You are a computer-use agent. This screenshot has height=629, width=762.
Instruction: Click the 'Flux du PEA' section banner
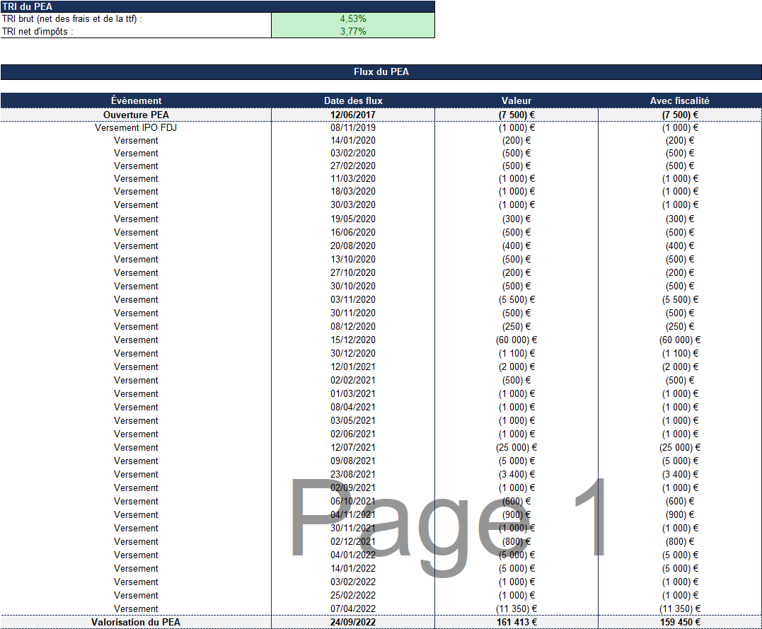381,72
